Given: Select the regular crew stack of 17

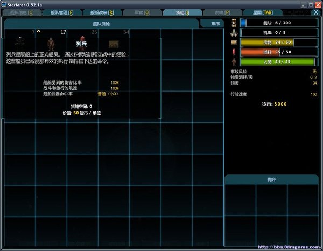Looking at the screenshot, I should coord(51,44).
